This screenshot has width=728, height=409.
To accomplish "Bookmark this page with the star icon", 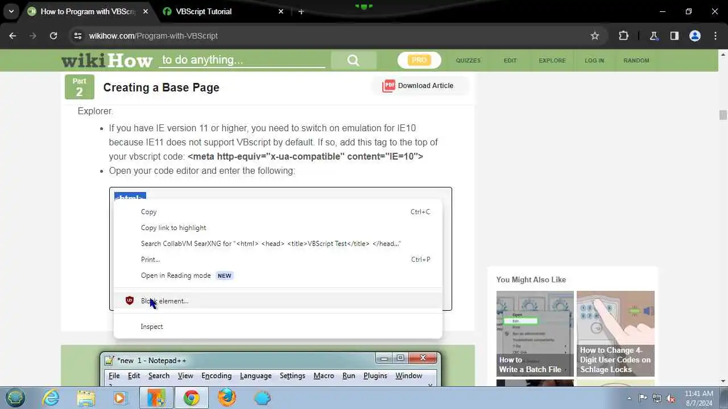I will coord(595,36).
